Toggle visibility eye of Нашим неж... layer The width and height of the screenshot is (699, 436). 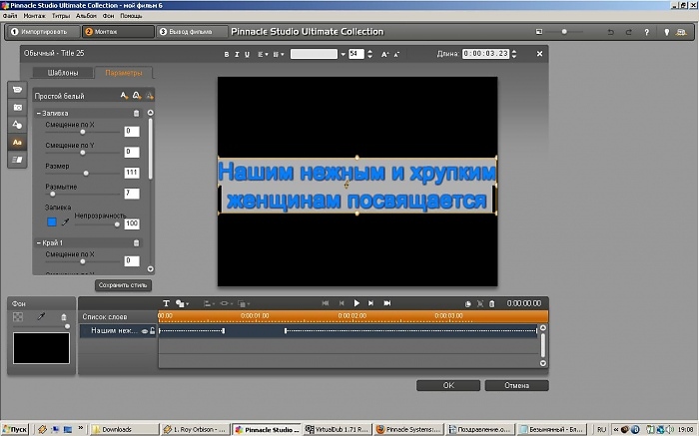tap(145, 331)
